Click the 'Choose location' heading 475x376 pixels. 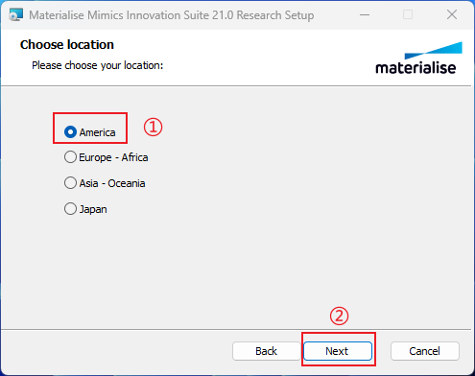tap(67, 45)
